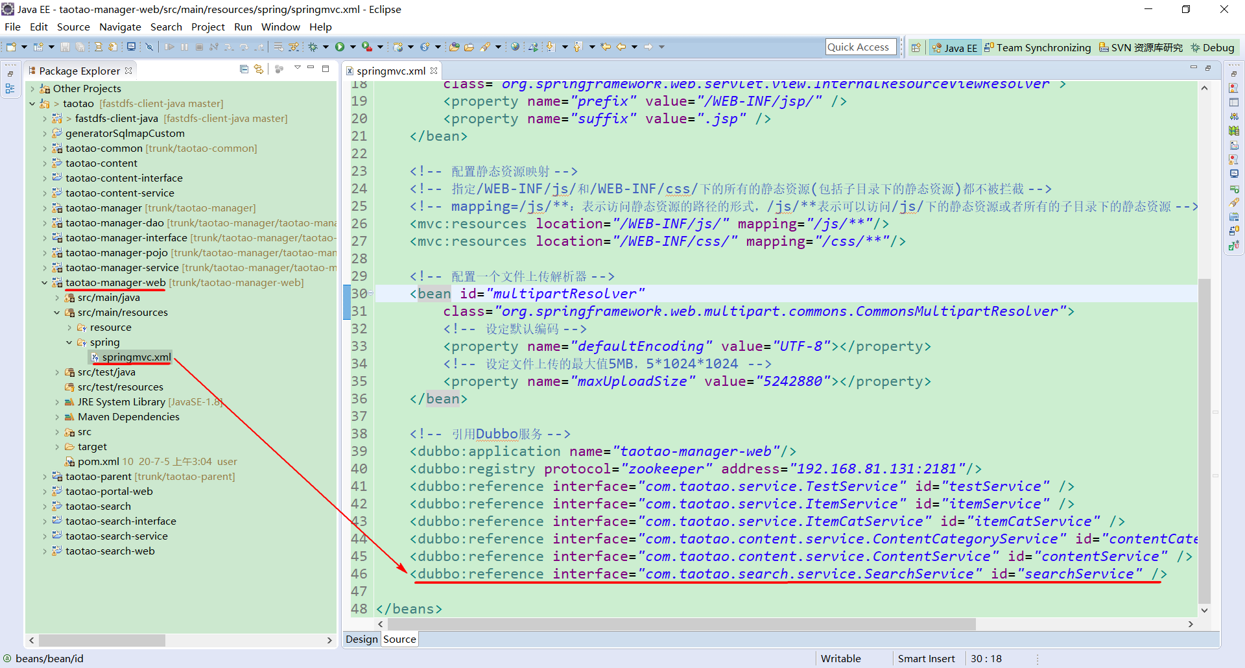The height and width of the screenshot is (668, 1245).
Task: Close the springmvc.xml editor tab
Action: pyautogui.click(x=434, y=71)
